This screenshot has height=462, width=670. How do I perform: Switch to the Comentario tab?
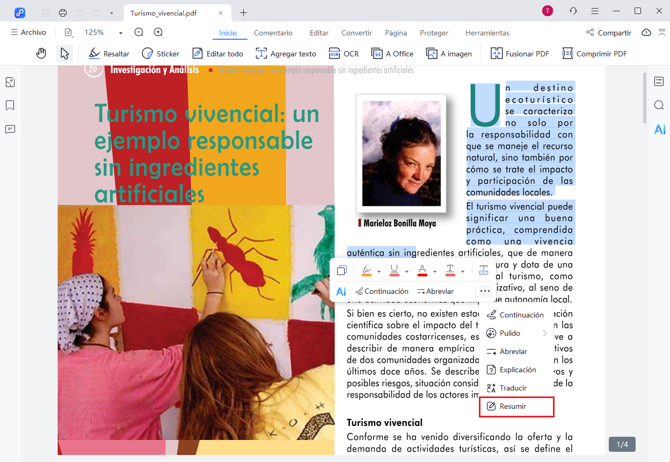[273, 33]
